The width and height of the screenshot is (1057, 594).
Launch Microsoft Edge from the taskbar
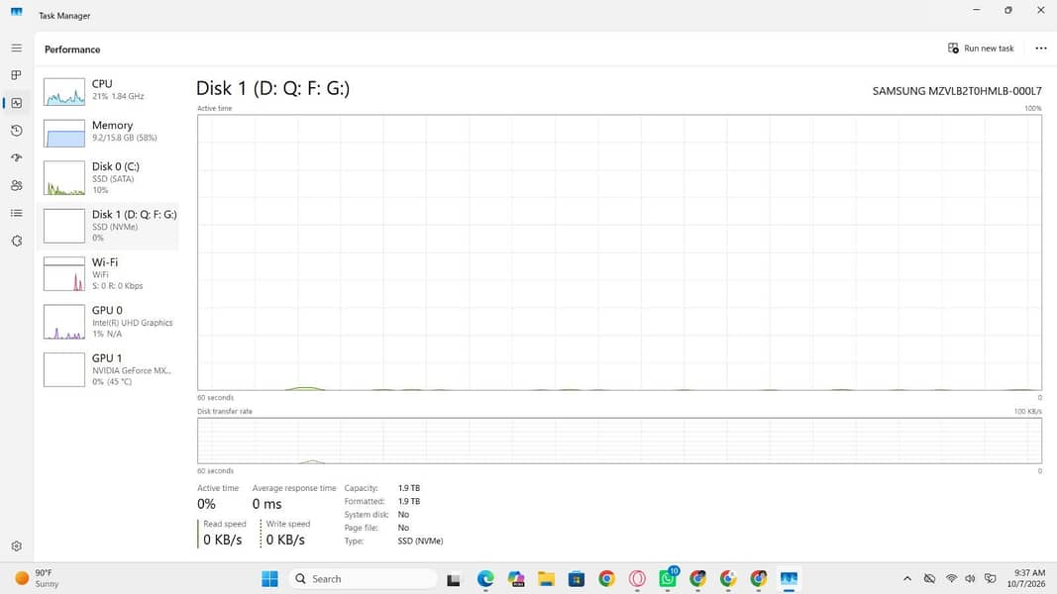pos(485,579)
